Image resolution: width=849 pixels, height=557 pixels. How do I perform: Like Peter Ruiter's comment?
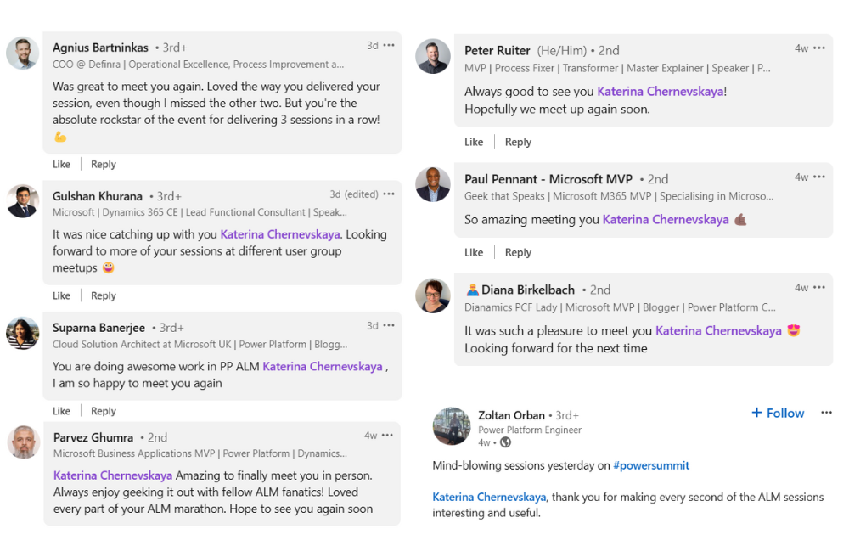pyautogui.click(x=474, y=143)
